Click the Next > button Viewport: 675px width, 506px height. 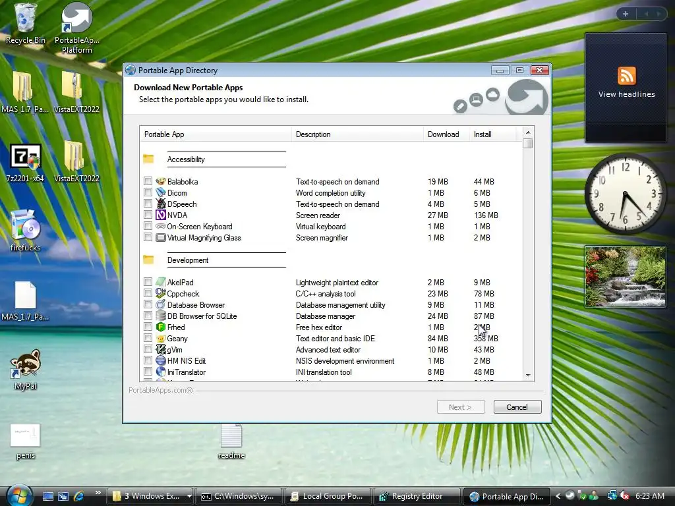point(461,407)
